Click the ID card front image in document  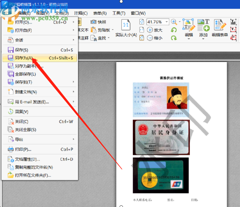[161, 100]
